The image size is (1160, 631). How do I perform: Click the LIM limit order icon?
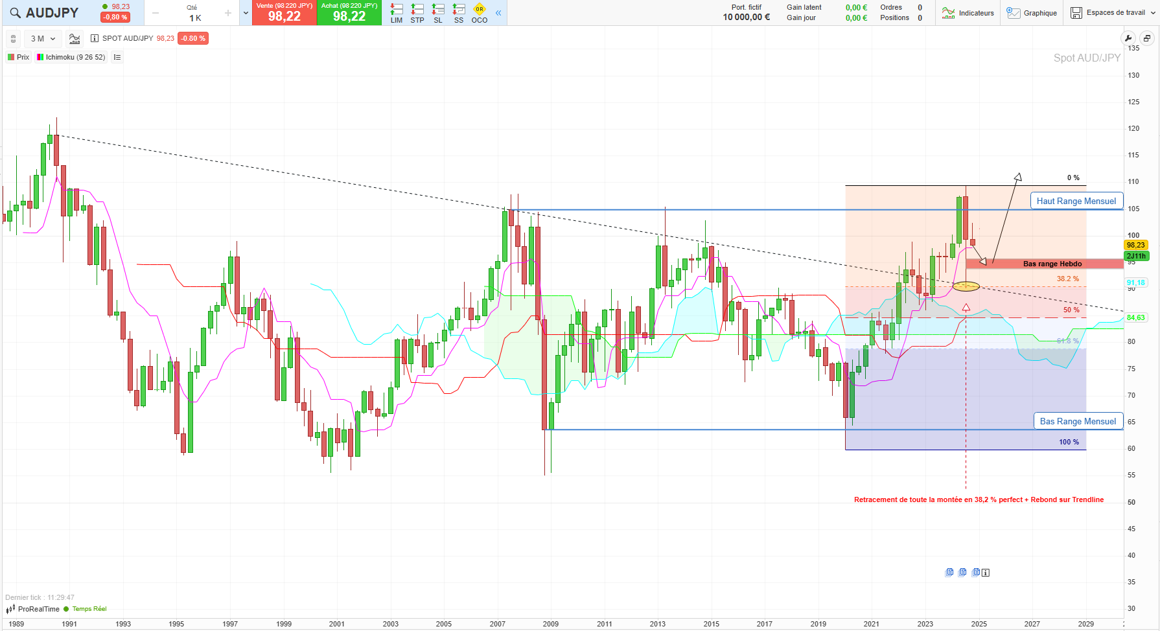(x=397, y=12)
